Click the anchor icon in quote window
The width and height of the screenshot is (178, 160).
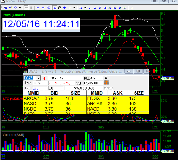pyautogui.click(x=106, y=82)
